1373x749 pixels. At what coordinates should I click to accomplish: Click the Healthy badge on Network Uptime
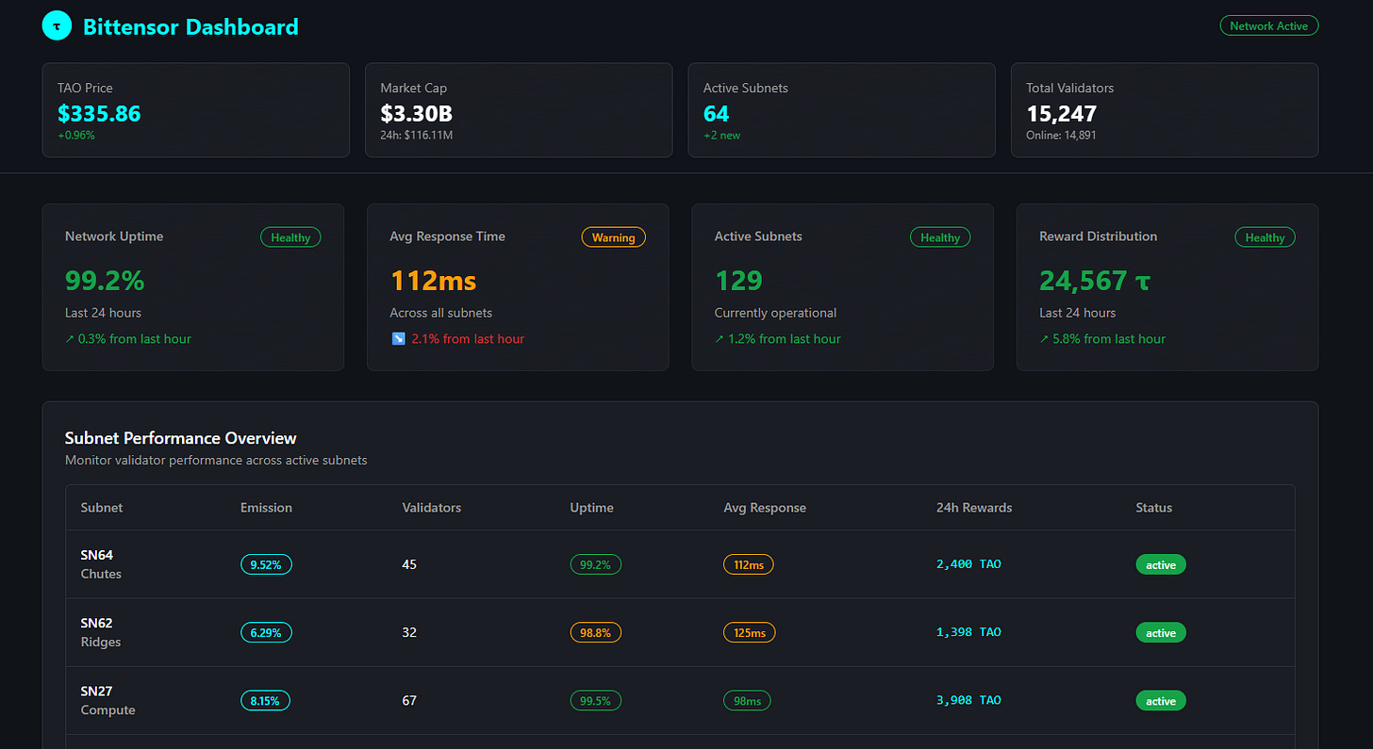290,237
